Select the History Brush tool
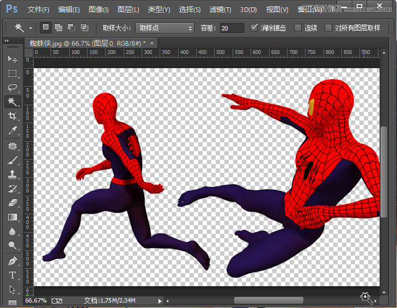 click(13, 189)
